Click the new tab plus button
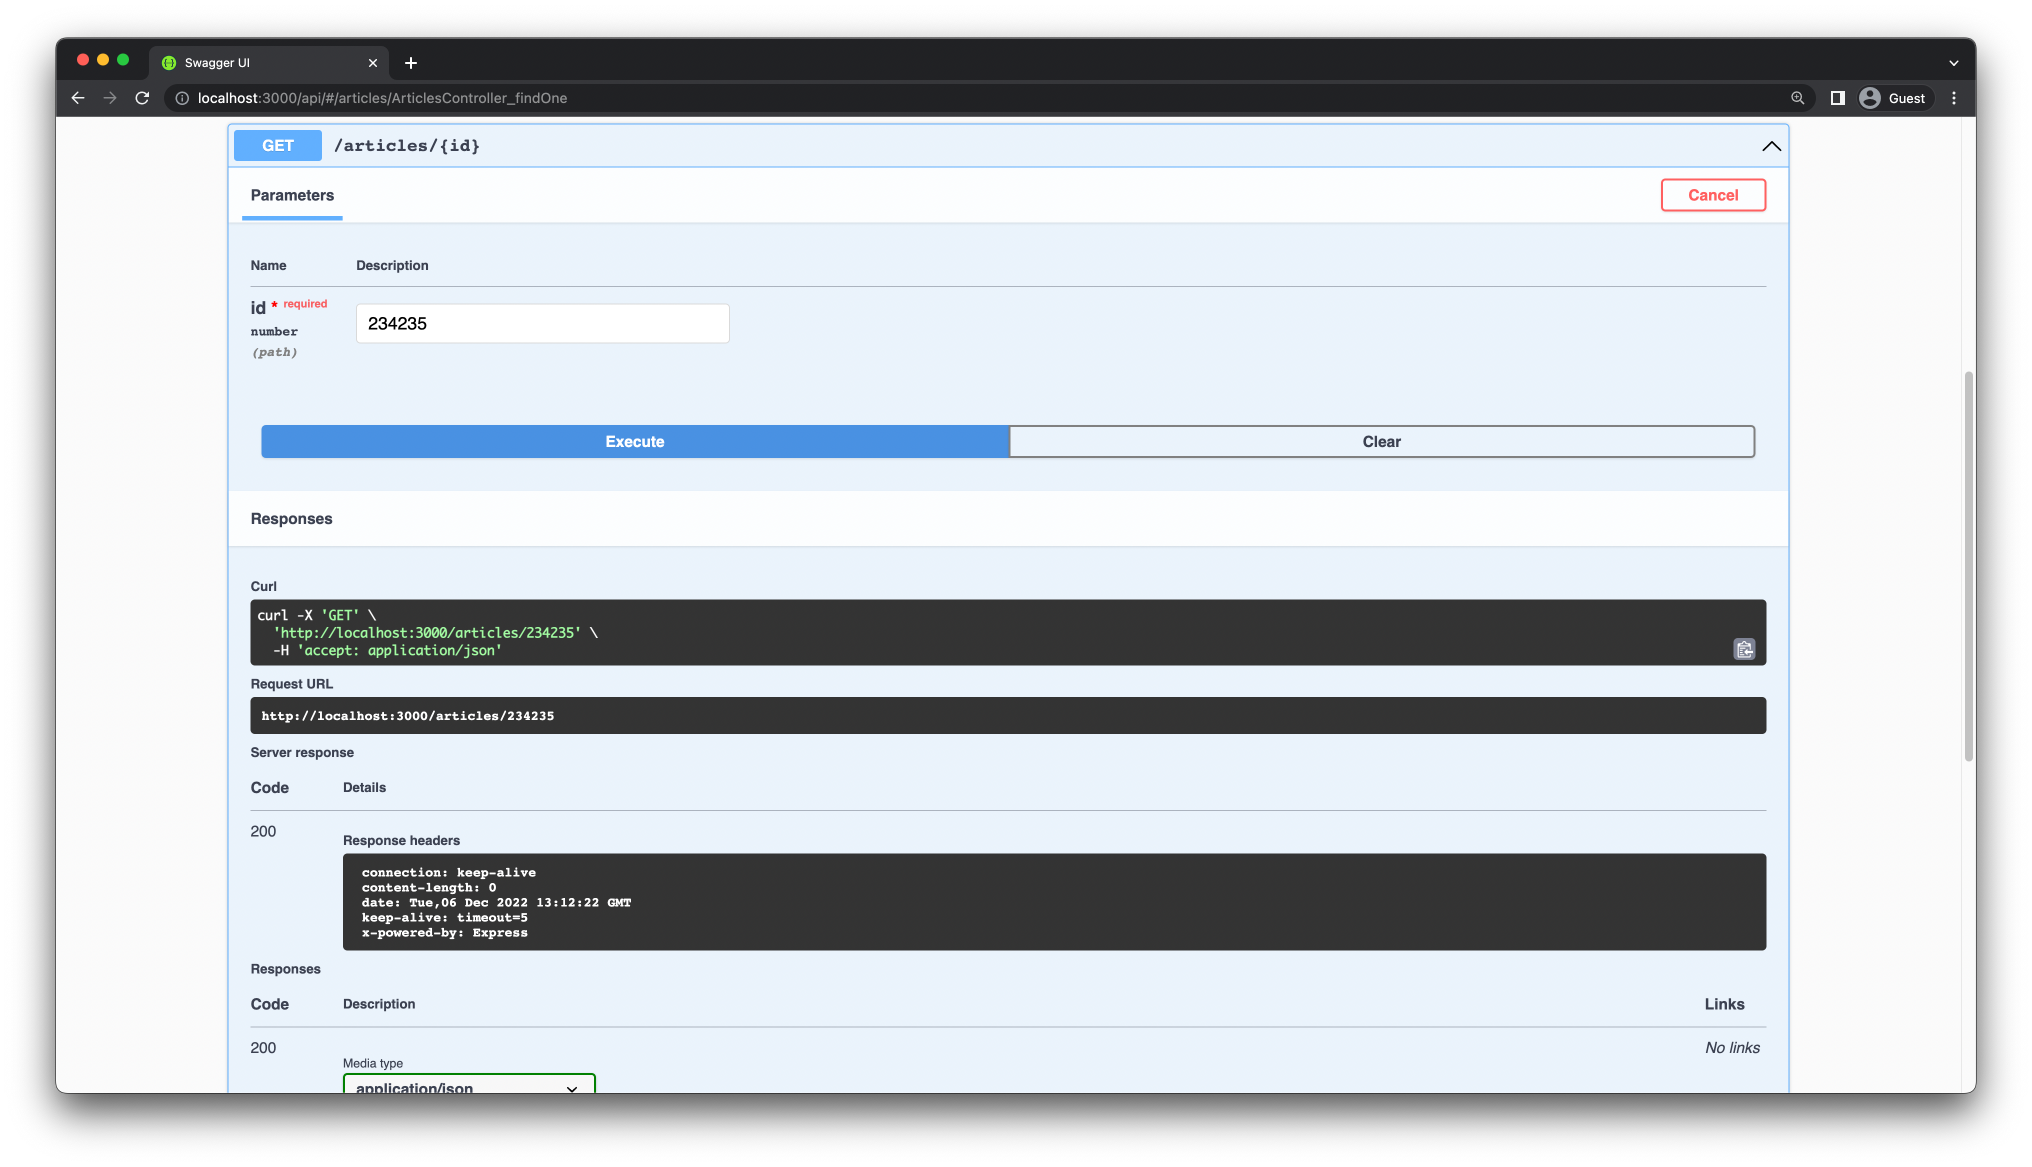This screenshot has width=2032, height=1167. point(410,61)
